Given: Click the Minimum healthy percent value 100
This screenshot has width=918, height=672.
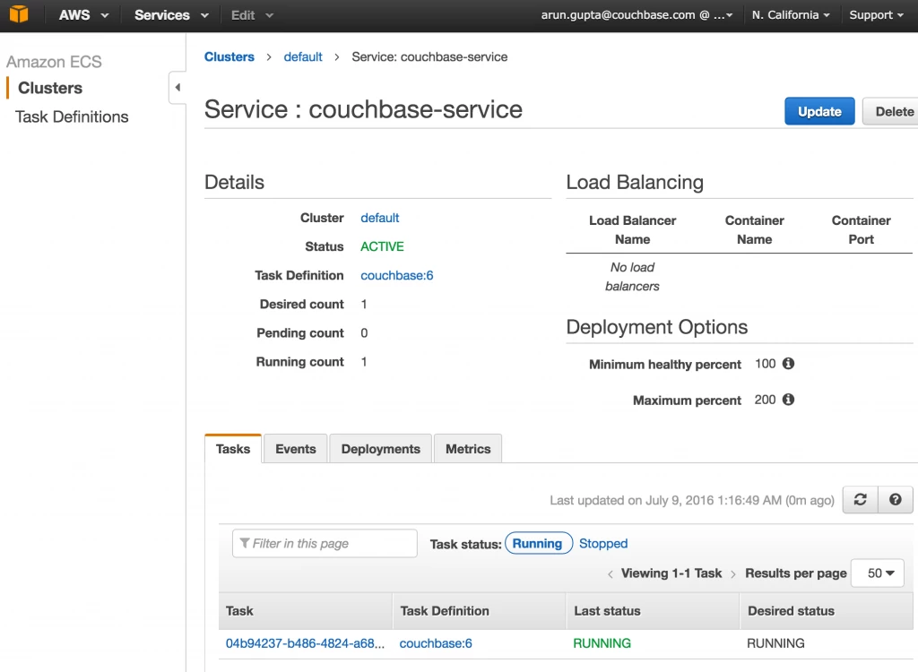Looking at the screenshot, I should (766, 364).
